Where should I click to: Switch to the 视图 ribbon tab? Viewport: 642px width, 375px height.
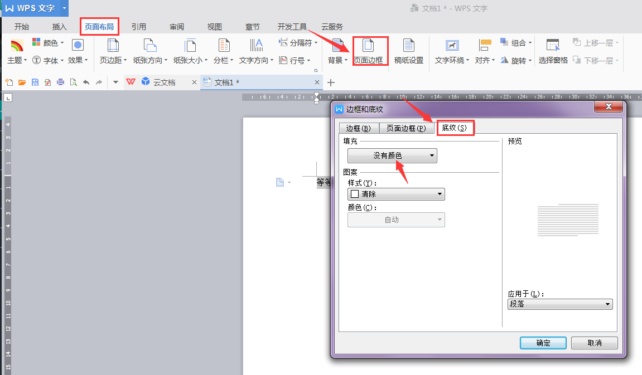215,27
